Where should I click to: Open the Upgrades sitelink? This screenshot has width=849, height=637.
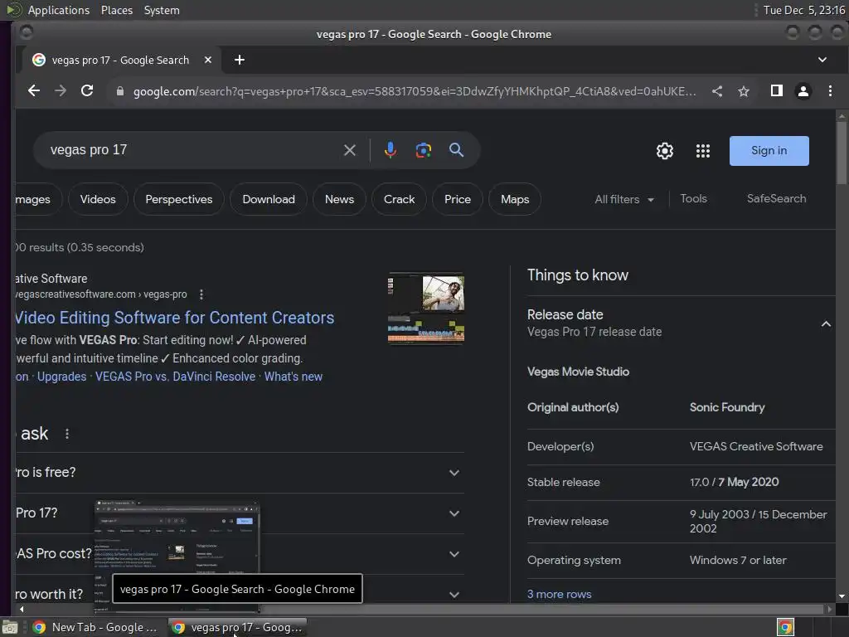point(61,377)
